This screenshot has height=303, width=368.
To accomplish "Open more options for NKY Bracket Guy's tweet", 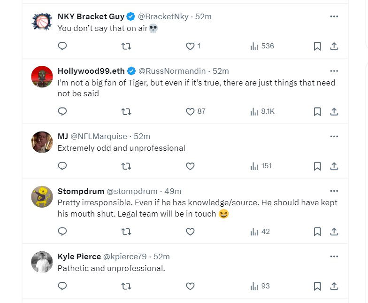I will 334,16.
